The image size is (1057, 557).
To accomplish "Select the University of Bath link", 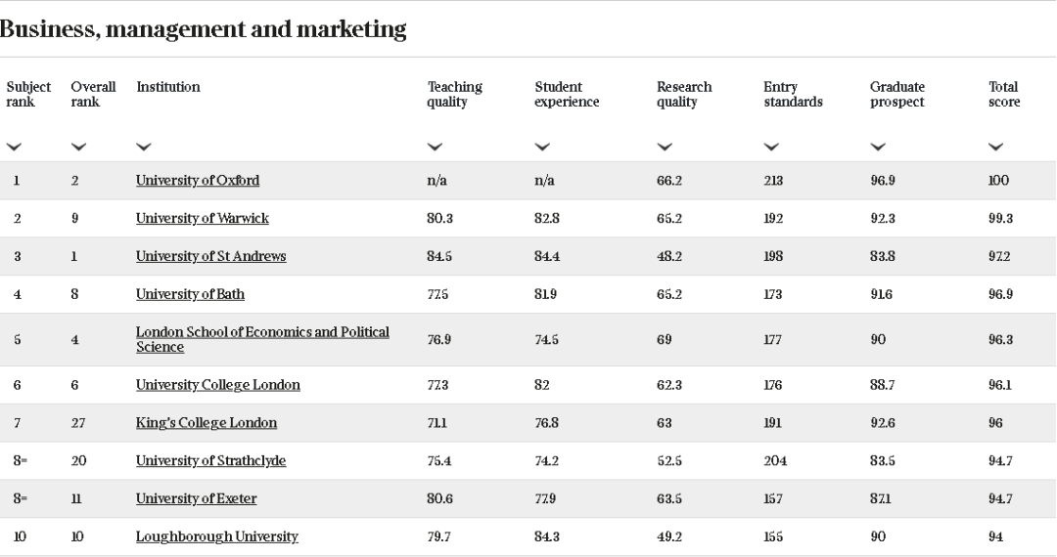I will (190, 294).
